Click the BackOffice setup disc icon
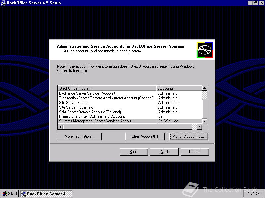 click(x=205, y=50)
